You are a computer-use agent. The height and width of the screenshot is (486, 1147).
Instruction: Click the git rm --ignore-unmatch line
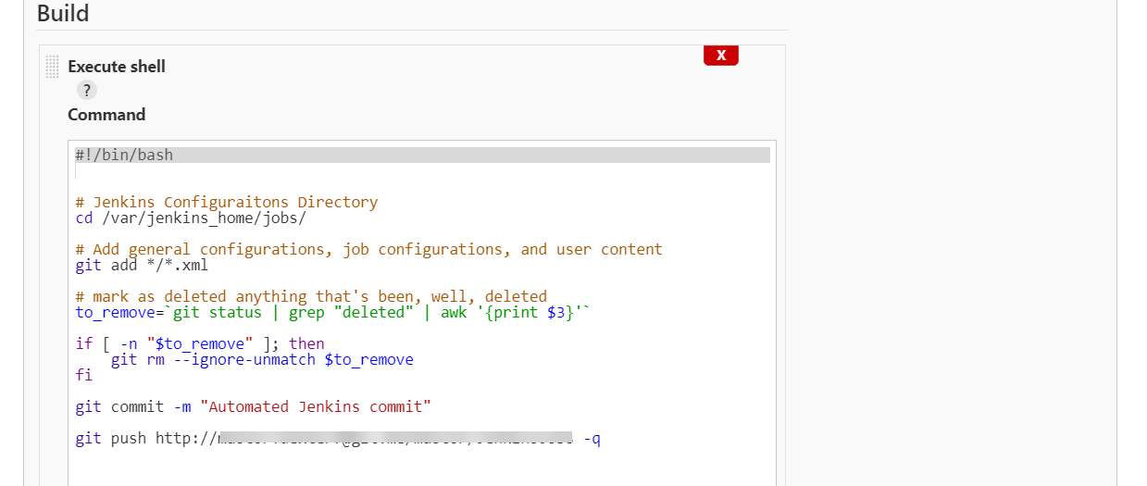(262, 359)
